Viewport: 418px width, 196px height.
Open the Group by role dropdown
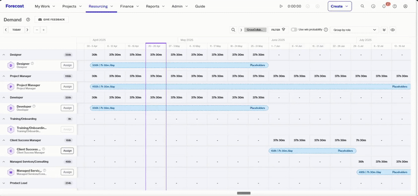click(354, 30)
